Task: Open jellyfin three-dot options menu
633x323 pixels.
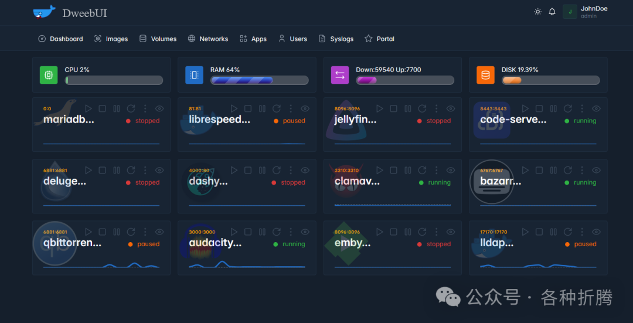Action: [x=437, y=108]
